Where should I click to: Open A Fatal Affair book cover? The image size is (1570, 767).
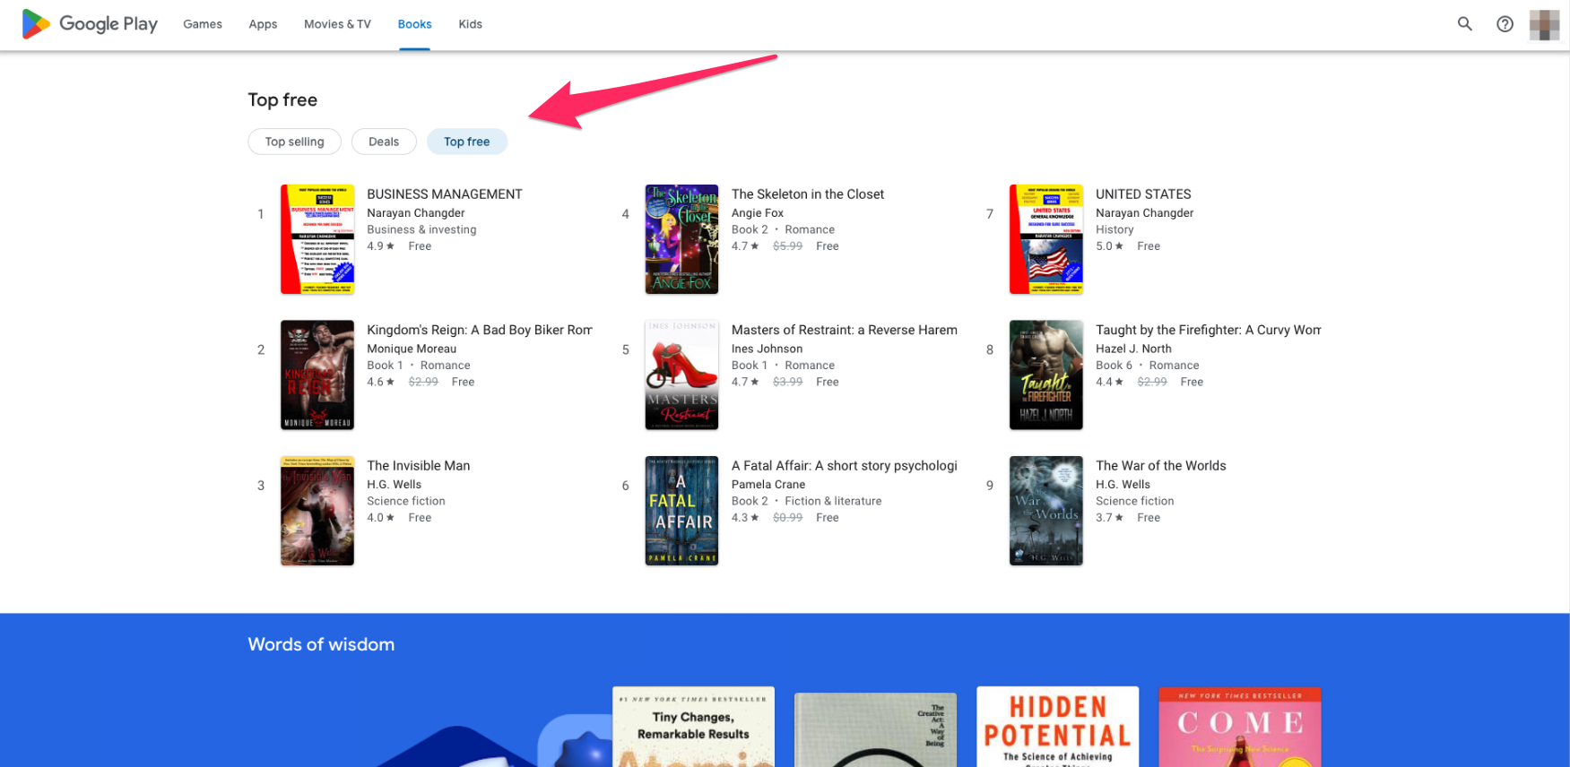[681, 511]
